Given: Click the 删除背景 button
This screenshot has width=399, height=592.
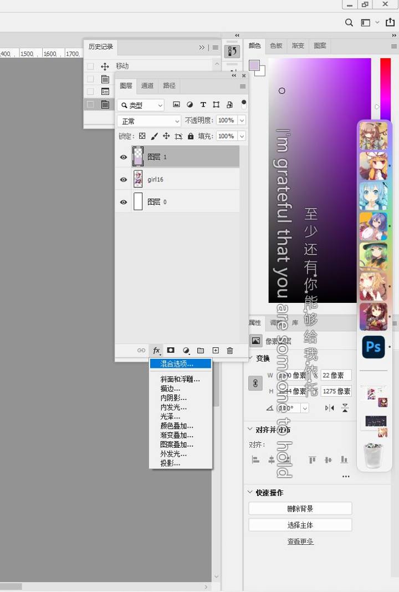Looking at the screenshot, I should 300,509.
